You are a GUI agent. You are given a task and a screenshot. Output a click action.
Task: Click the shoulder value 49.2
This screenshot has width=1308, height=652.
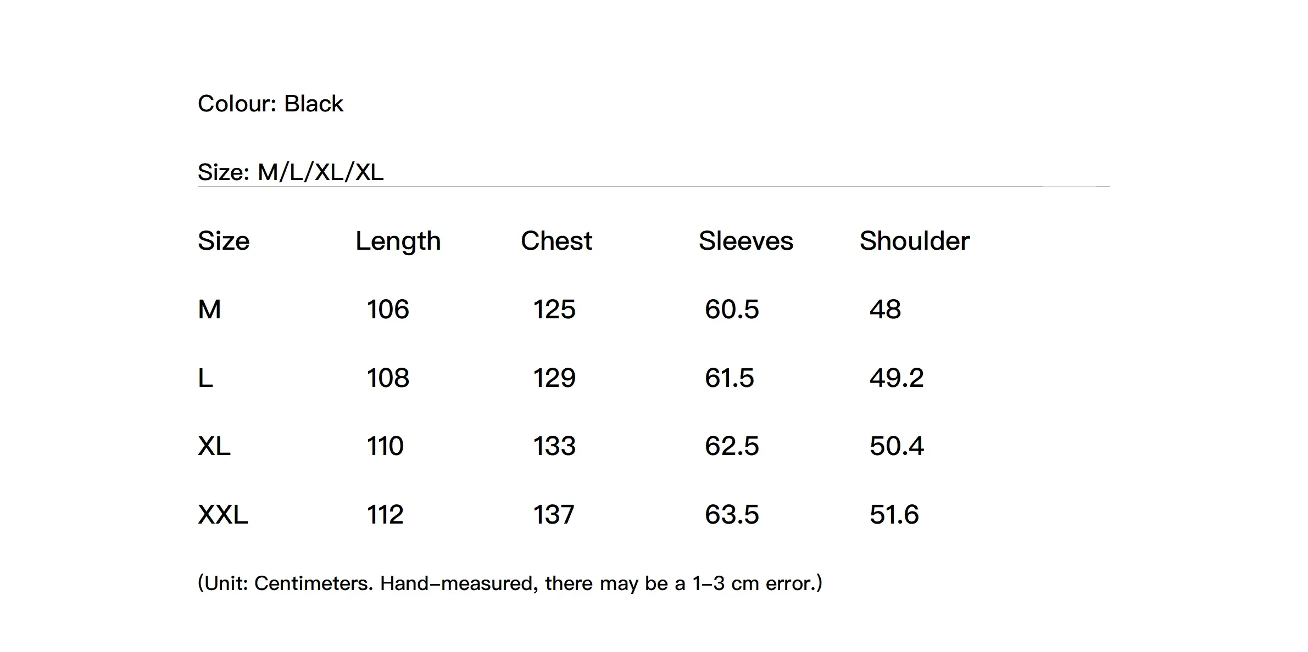(897, 378)
